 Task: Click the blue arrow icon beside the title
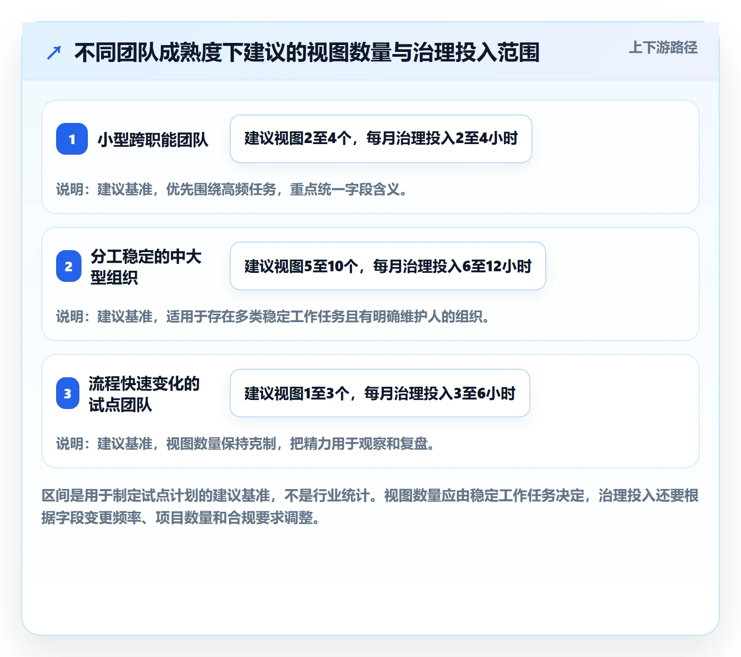[x=54, y=52]
